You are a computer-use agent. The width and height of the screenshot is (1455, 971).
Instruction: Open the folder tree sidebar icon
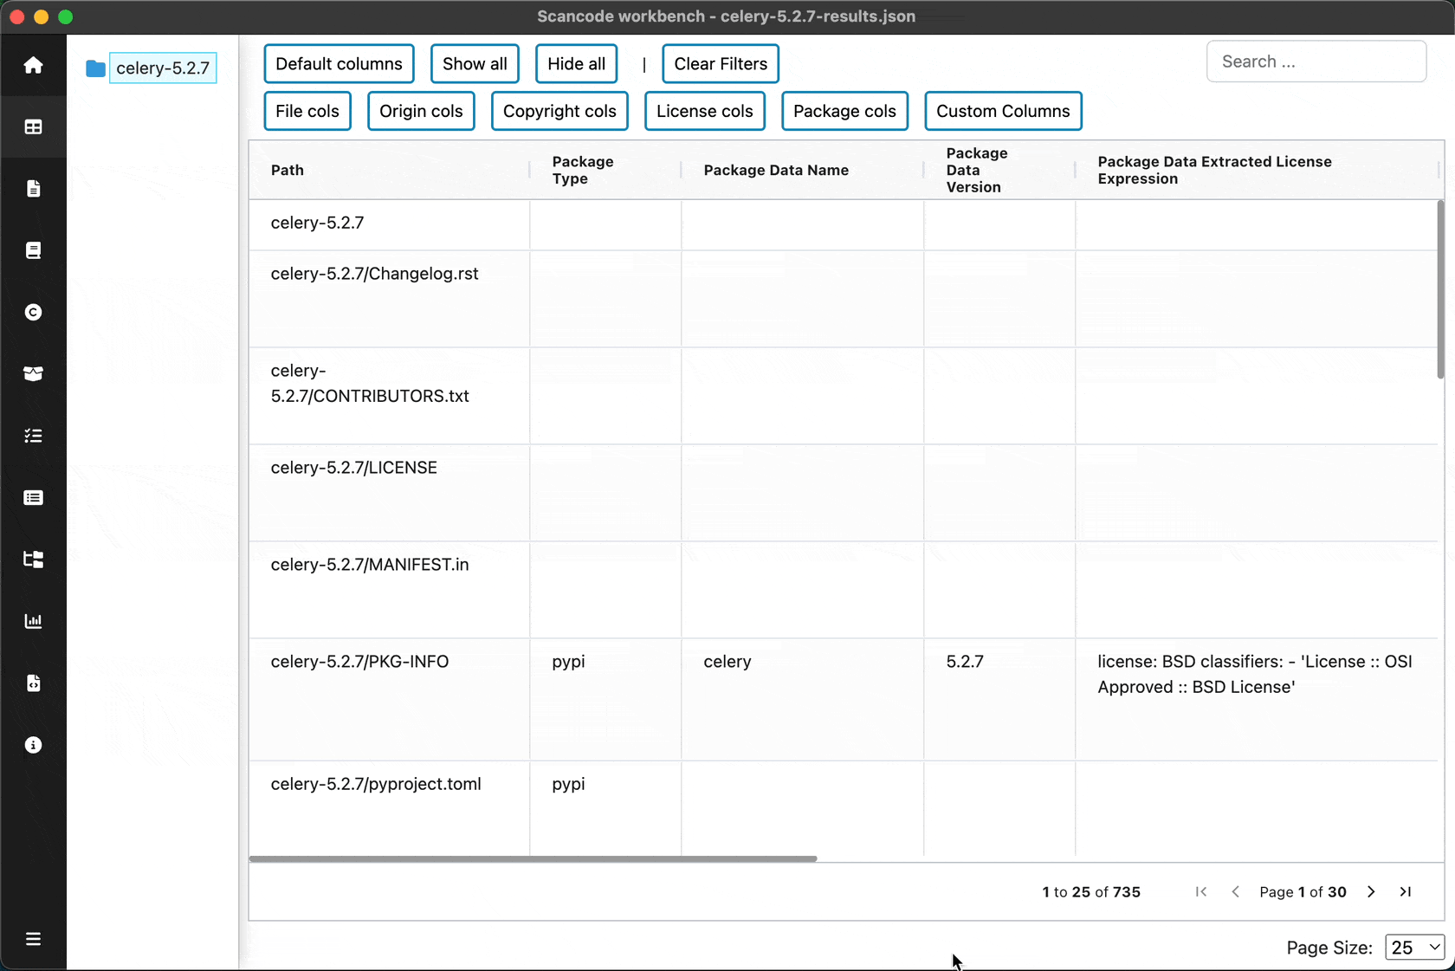pos(33,560)
